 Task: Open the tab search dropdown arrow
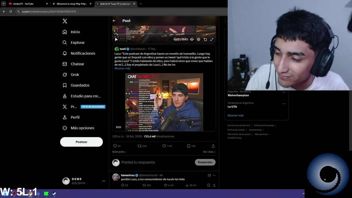click(x=4, y=4)
